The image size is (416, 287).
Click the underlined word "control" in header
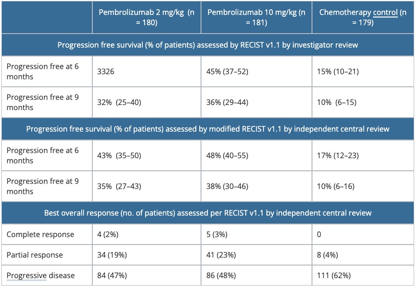pos(385,12)
